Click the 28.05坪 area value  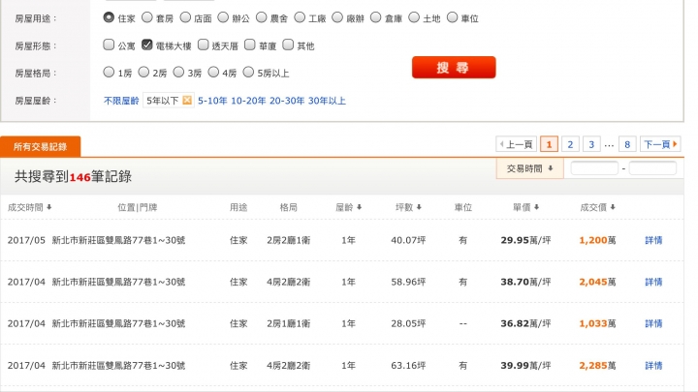[x=409, y=324]
